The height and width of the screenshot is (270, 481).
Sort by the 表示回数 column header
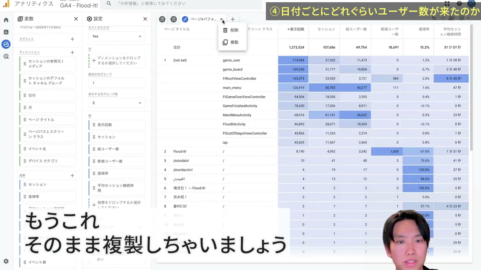[x=296, y=29]
